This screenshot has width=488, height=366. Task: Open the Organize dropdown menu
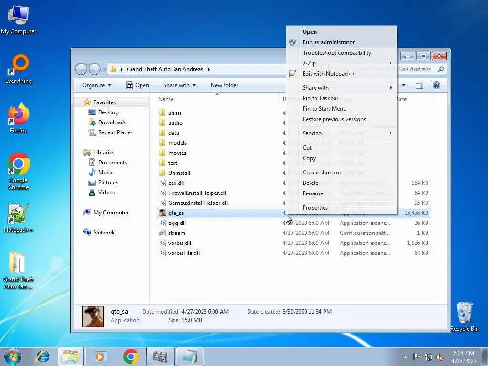(97, 85)
